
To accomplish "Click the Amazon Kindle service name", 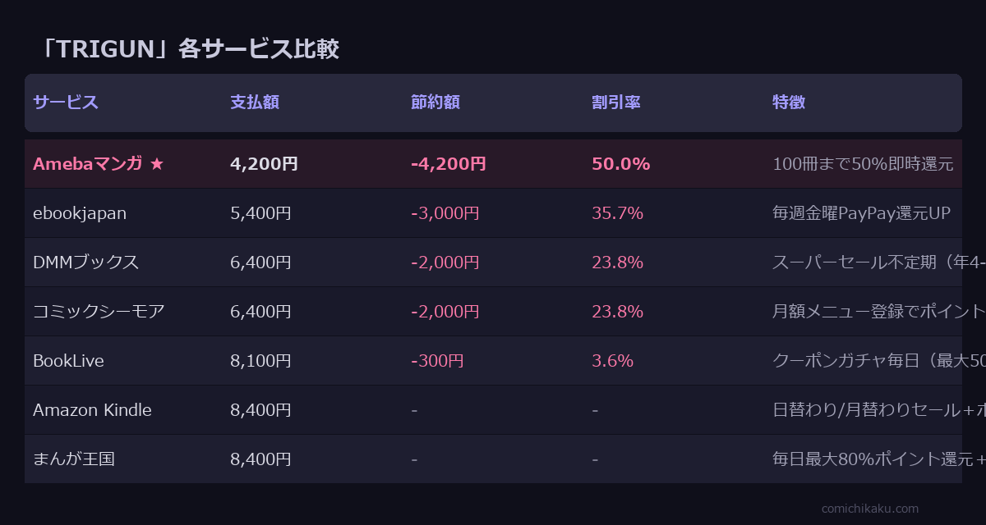I will pos(92,410).
